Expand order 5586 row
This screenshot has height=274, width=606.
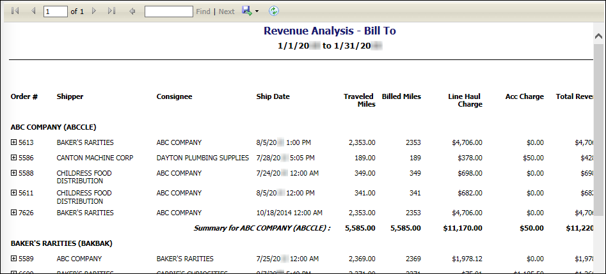(x=14, y=158)
